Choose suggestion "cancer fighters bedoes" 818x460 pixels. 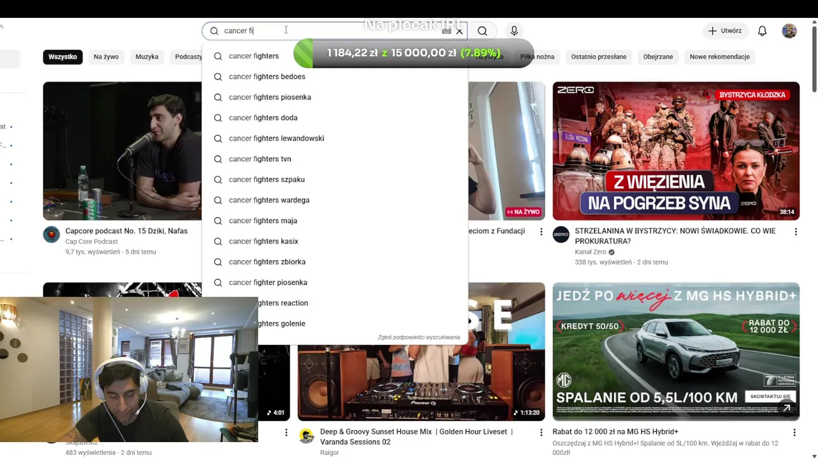[335, 77]
